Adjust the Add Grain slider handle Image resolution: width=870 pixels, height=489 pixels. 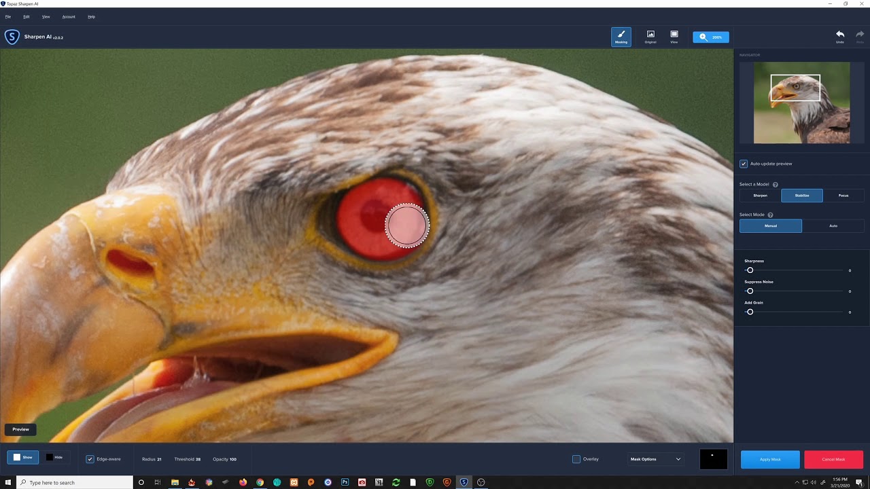(750, 312)
